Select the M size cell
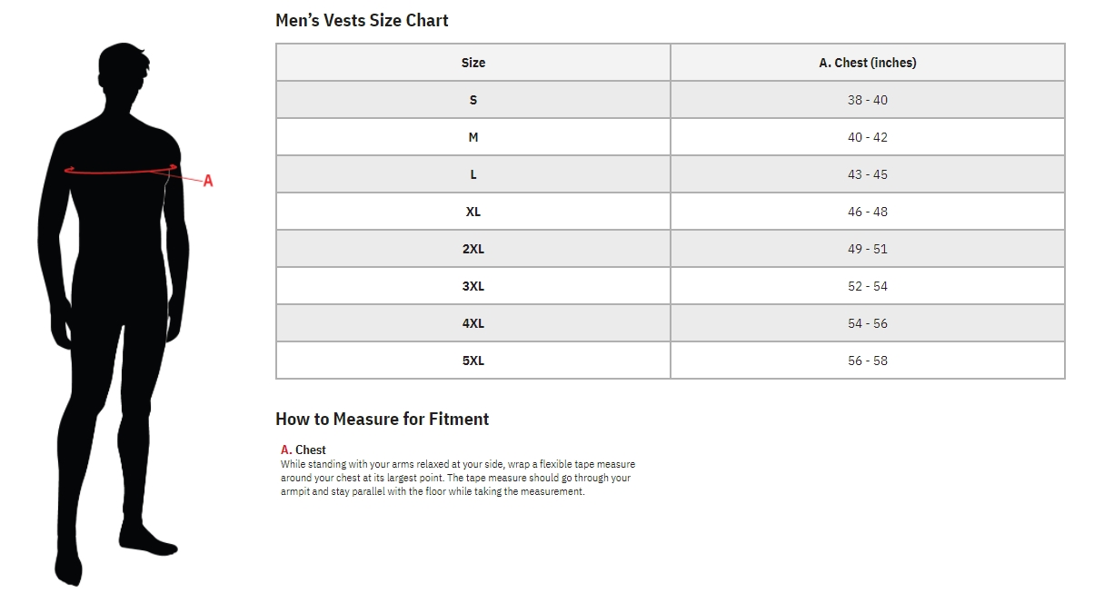This screenshot has width=1114, height=603. [x=473, y=137]
